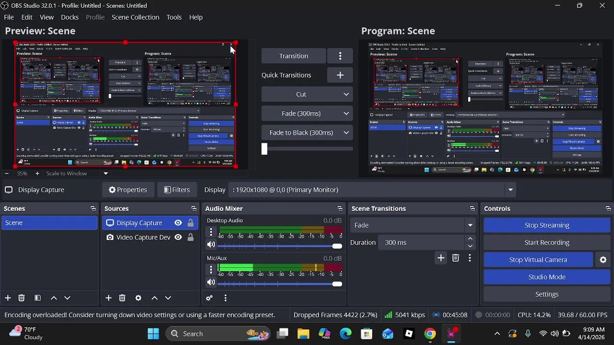
Task: Open the Edit menu
Action: 27,17
